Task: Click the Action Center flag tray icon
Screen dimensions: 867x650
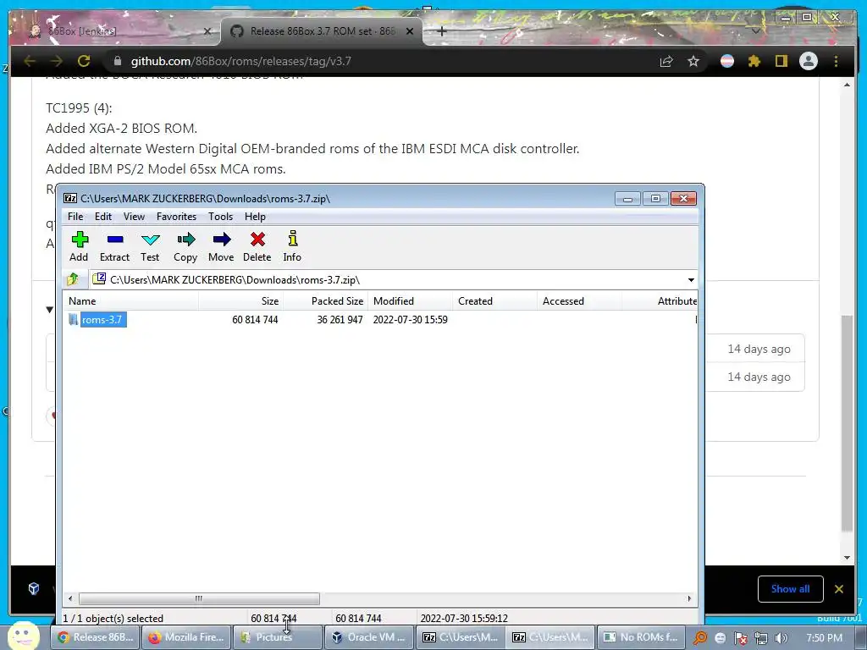Action: 740,638
